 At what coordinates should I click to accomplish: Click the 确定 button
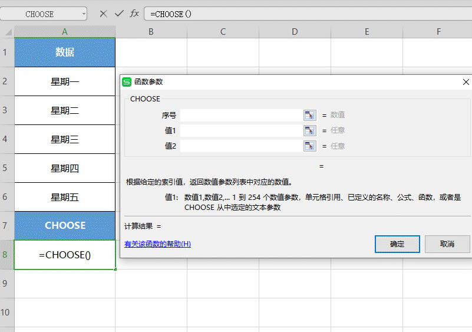pos(397,244)
